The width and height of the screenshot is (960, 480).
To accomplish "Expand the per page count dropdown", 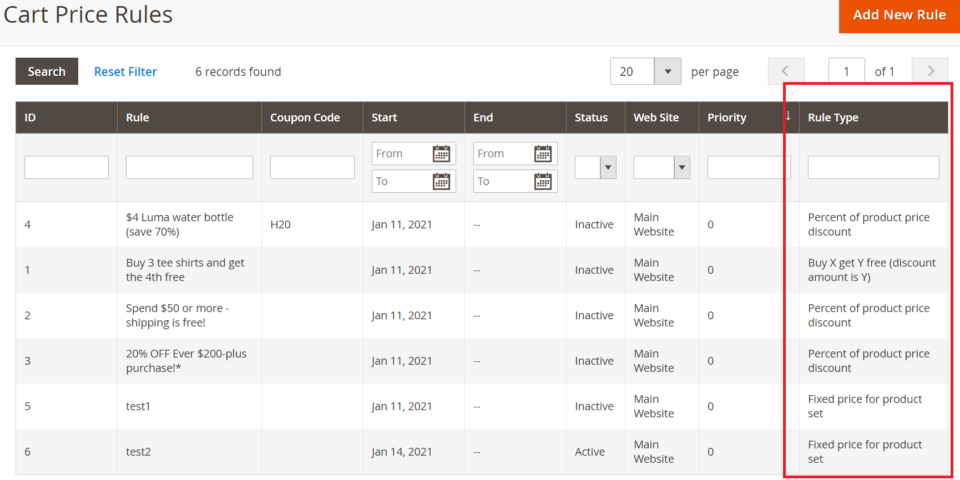I will coord(668,72).
